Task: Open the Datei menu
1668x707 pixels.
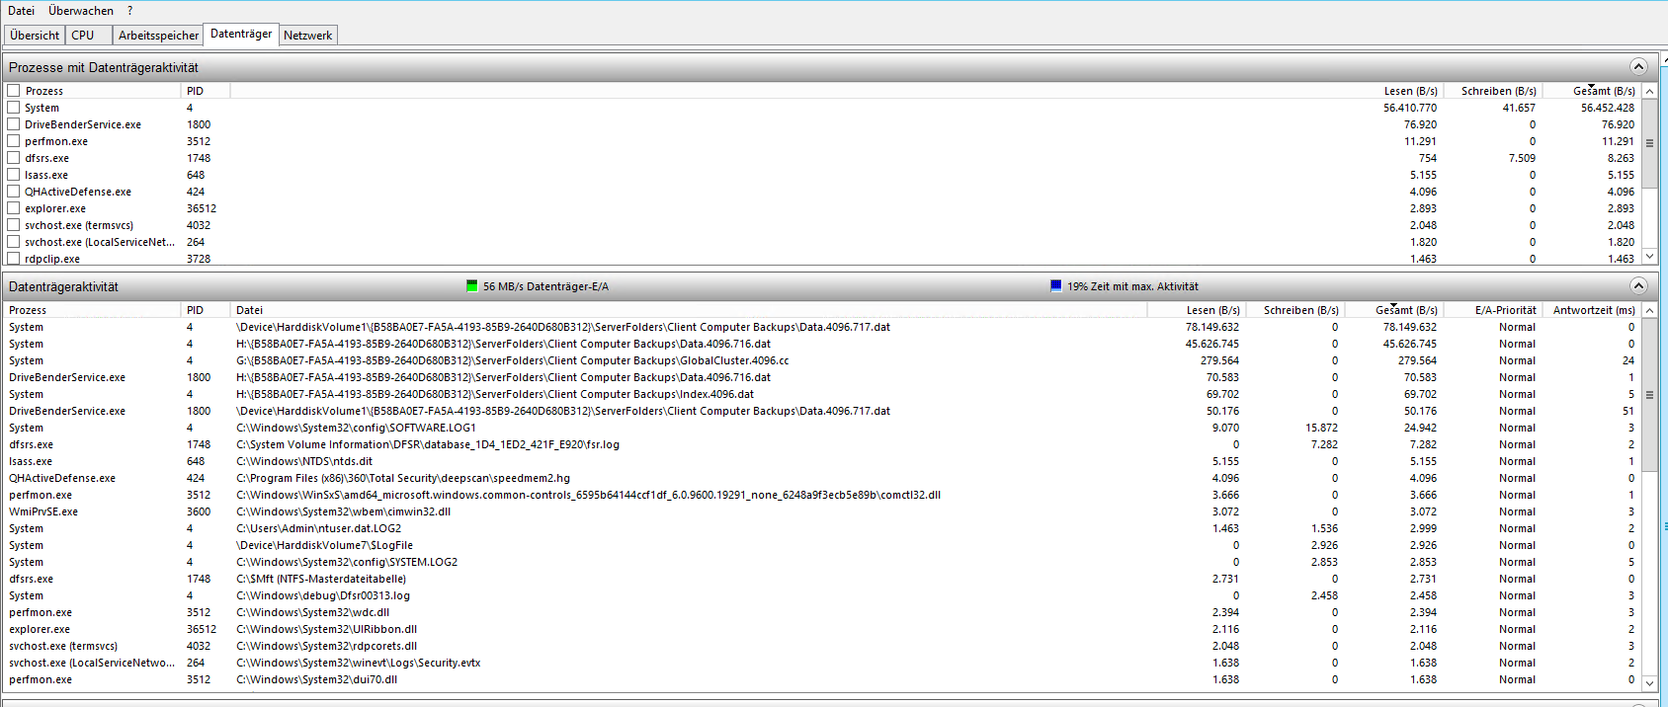Action: tap(21, 11)
